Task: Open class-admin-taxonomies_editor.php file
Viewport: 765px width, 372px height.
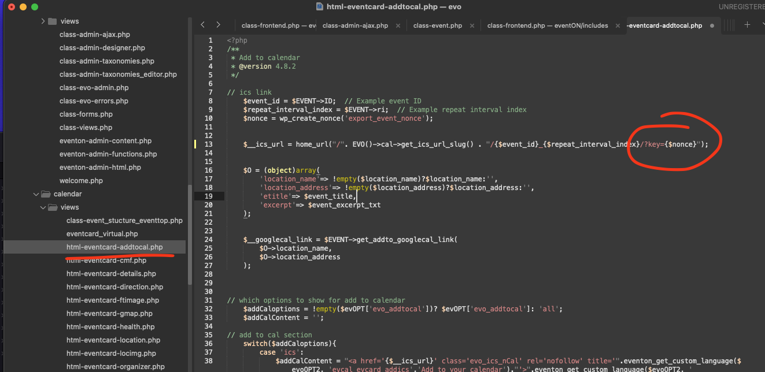Action: (x=118, y=75)
